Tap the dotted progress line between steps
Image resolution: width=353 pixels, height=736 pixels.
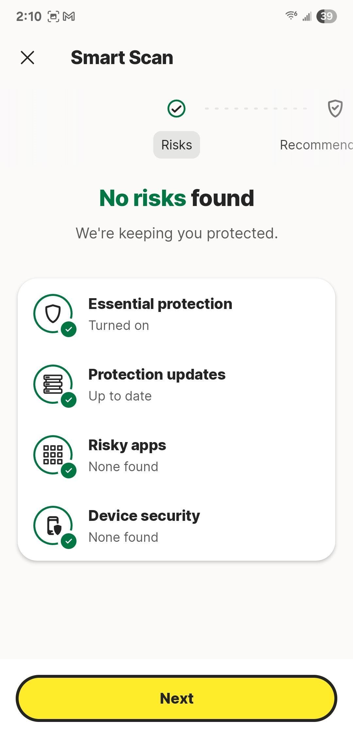tap(256, 109)
